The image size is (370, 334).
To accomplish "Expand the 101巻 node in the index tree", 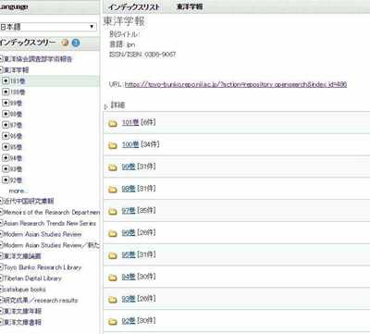I will 6,81.
